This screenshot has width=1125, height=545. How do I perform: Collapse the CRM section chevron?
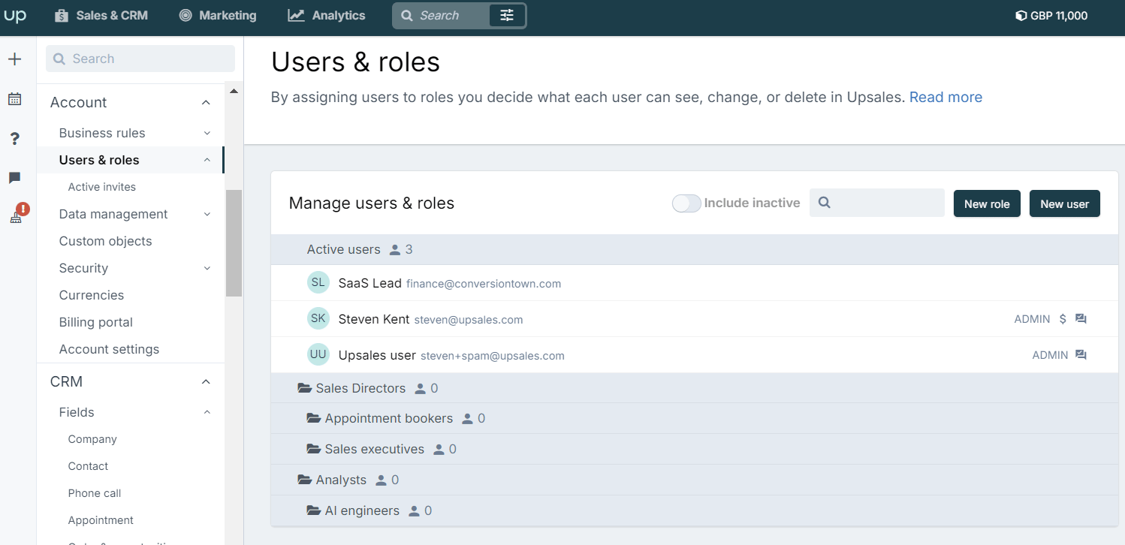pyautogui.click(x=206, y=381)
